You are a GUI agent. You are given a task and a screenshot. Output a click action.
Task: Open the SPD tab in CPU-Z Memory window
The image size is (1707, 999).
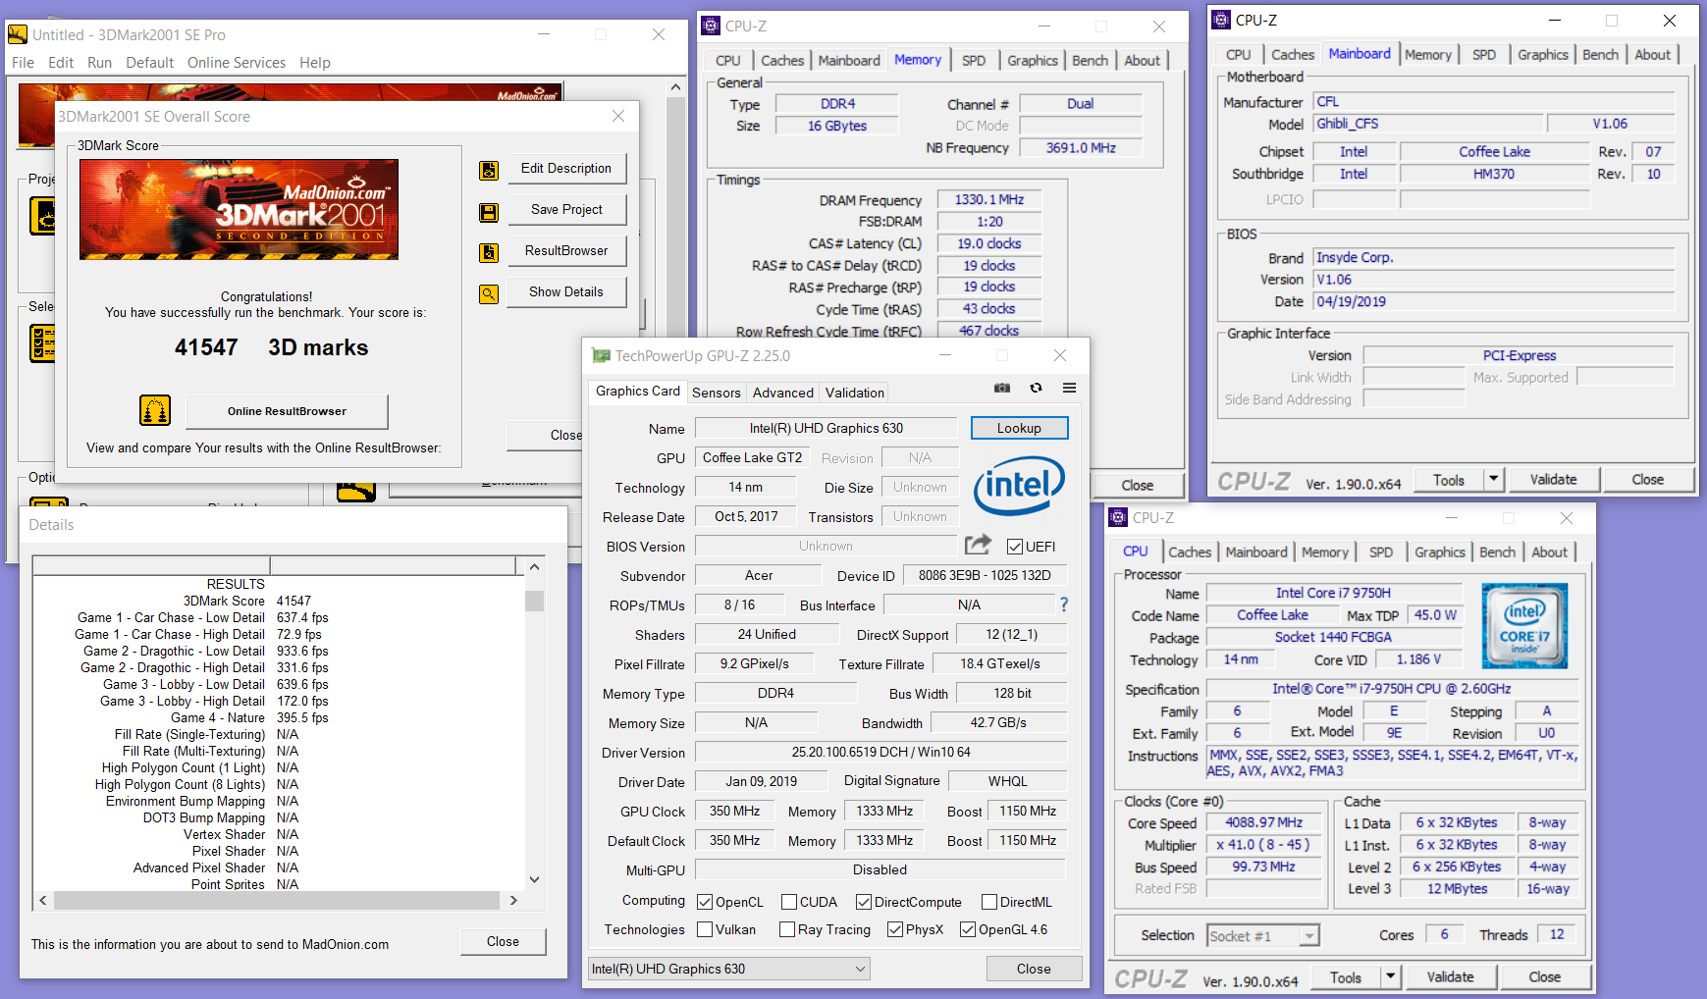point(974,61)
